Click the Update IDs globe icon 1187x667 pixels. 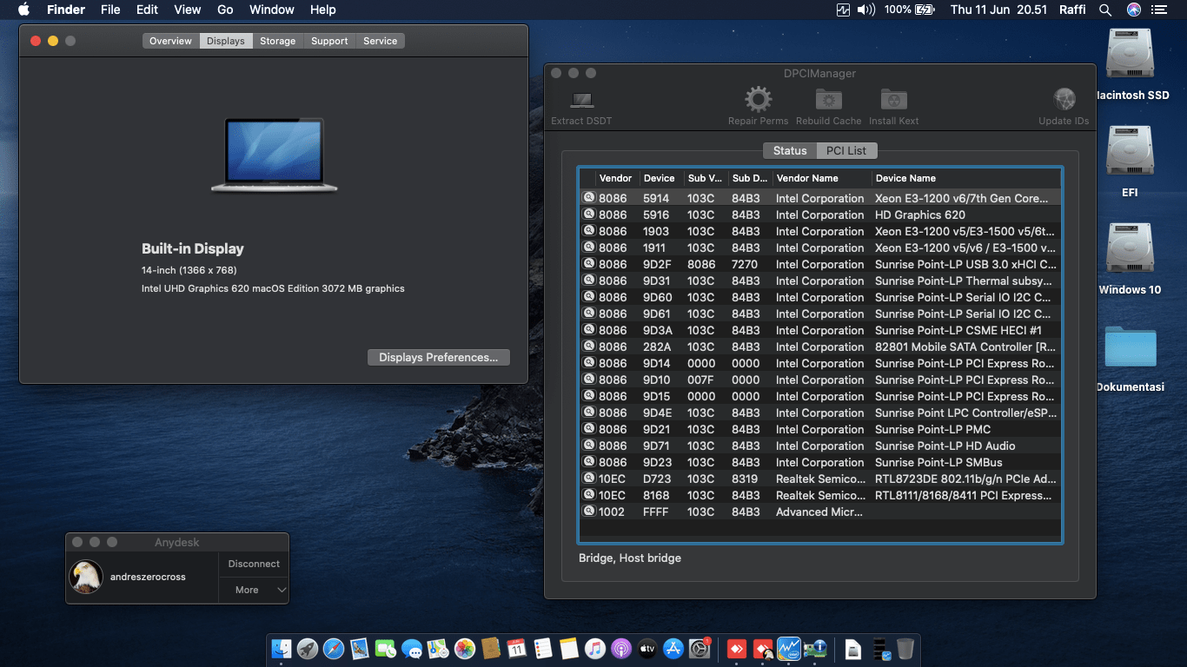pyautogui.click(x=1064, y=99)
